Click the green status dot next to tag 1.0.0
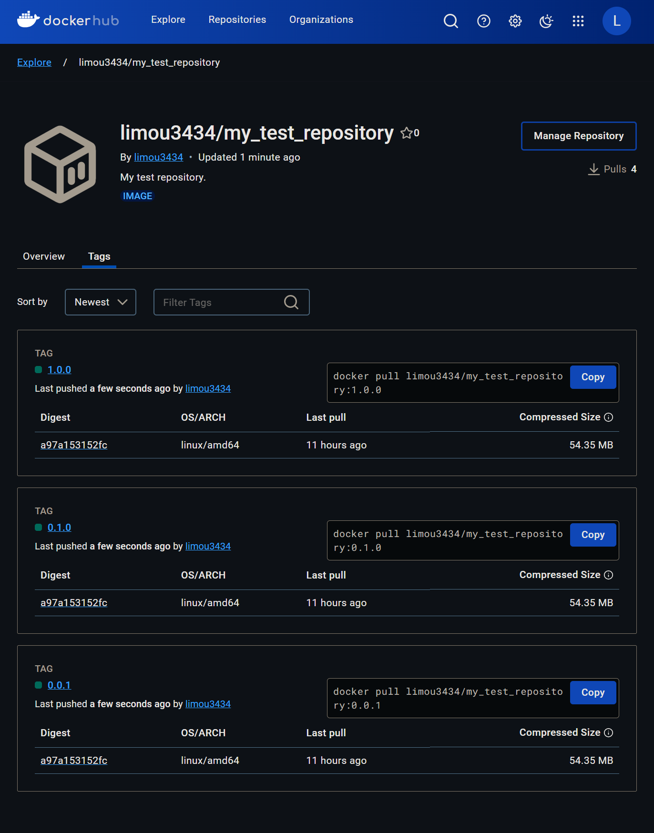The width and height of the screenshot is (654, 833). point(39,370)
